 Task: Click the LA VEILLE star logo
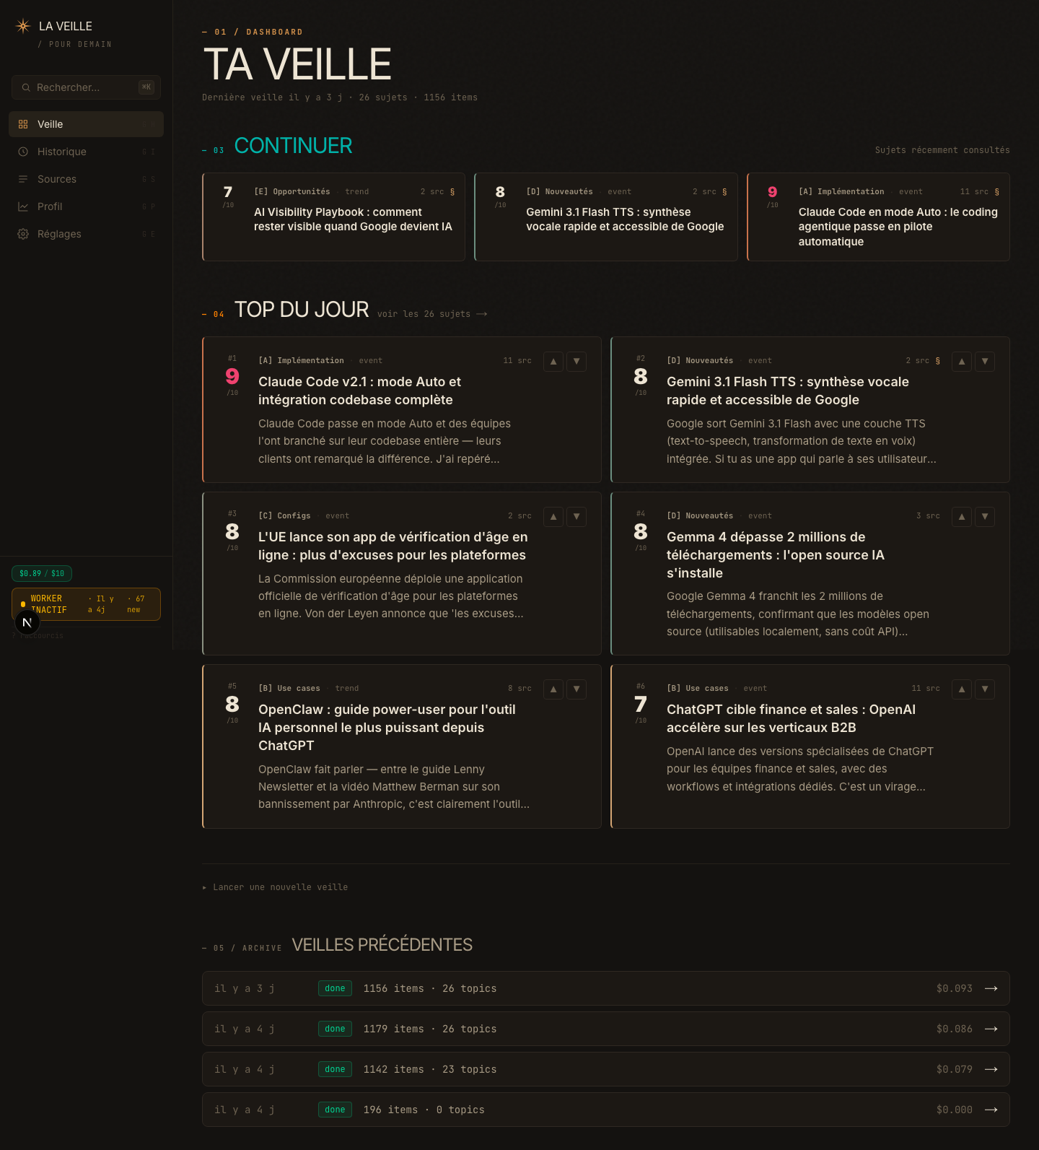pyautogui.click(x=22, y=26)
